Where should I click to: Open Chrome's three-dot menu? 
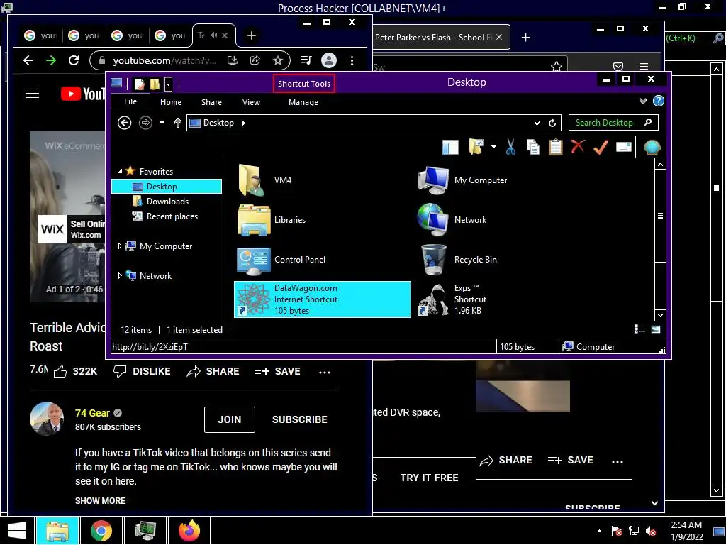(x=352, y=60)
